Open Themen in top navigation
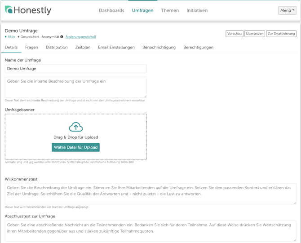301x243 pixels. [170, 10]
